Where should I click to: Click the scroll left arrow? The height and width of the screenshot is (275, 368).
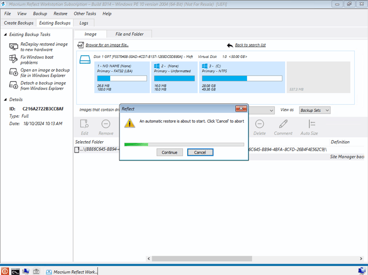(x=149, y=258)
